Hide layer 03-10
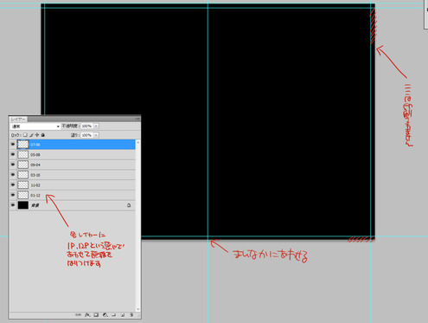Image resolution: width=428 pixels, height=323 pixels. point(13,175)
